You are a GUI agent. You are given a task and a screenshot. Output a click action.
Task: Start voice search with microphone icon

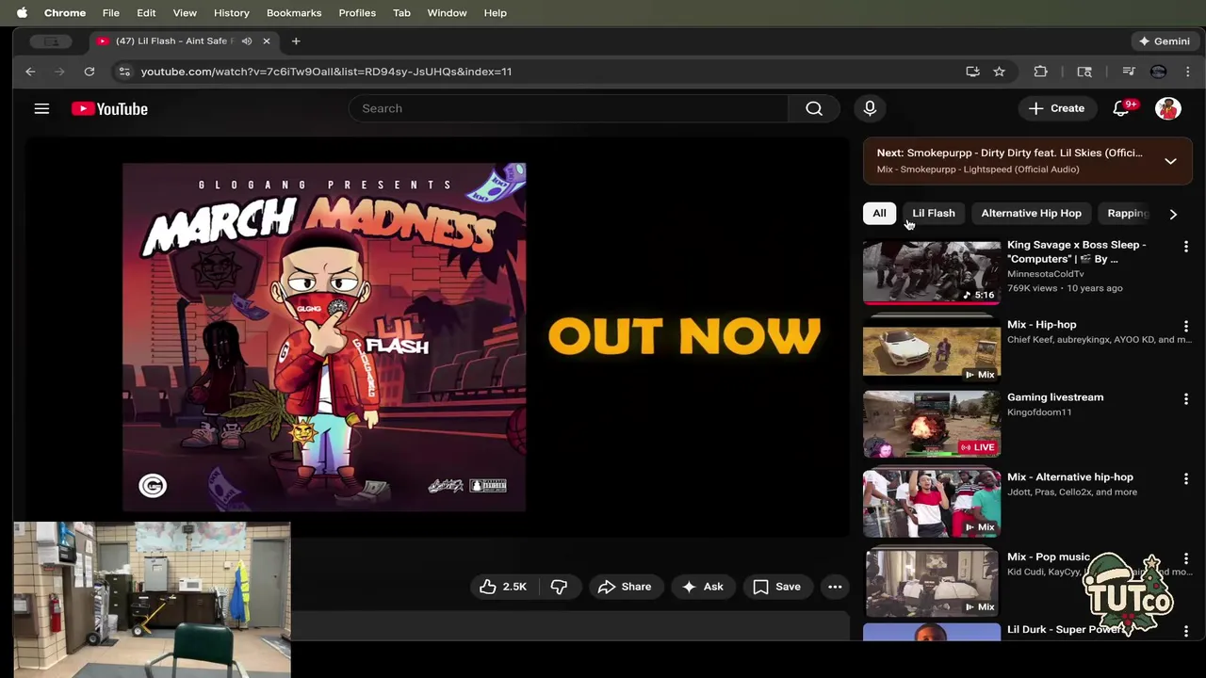(870, 108)
